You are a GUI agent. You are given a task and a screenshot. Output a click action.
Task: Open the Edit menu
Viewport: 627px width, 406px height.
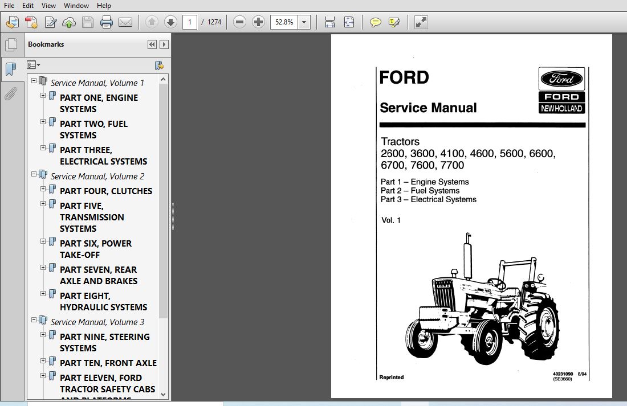point(27,6)
